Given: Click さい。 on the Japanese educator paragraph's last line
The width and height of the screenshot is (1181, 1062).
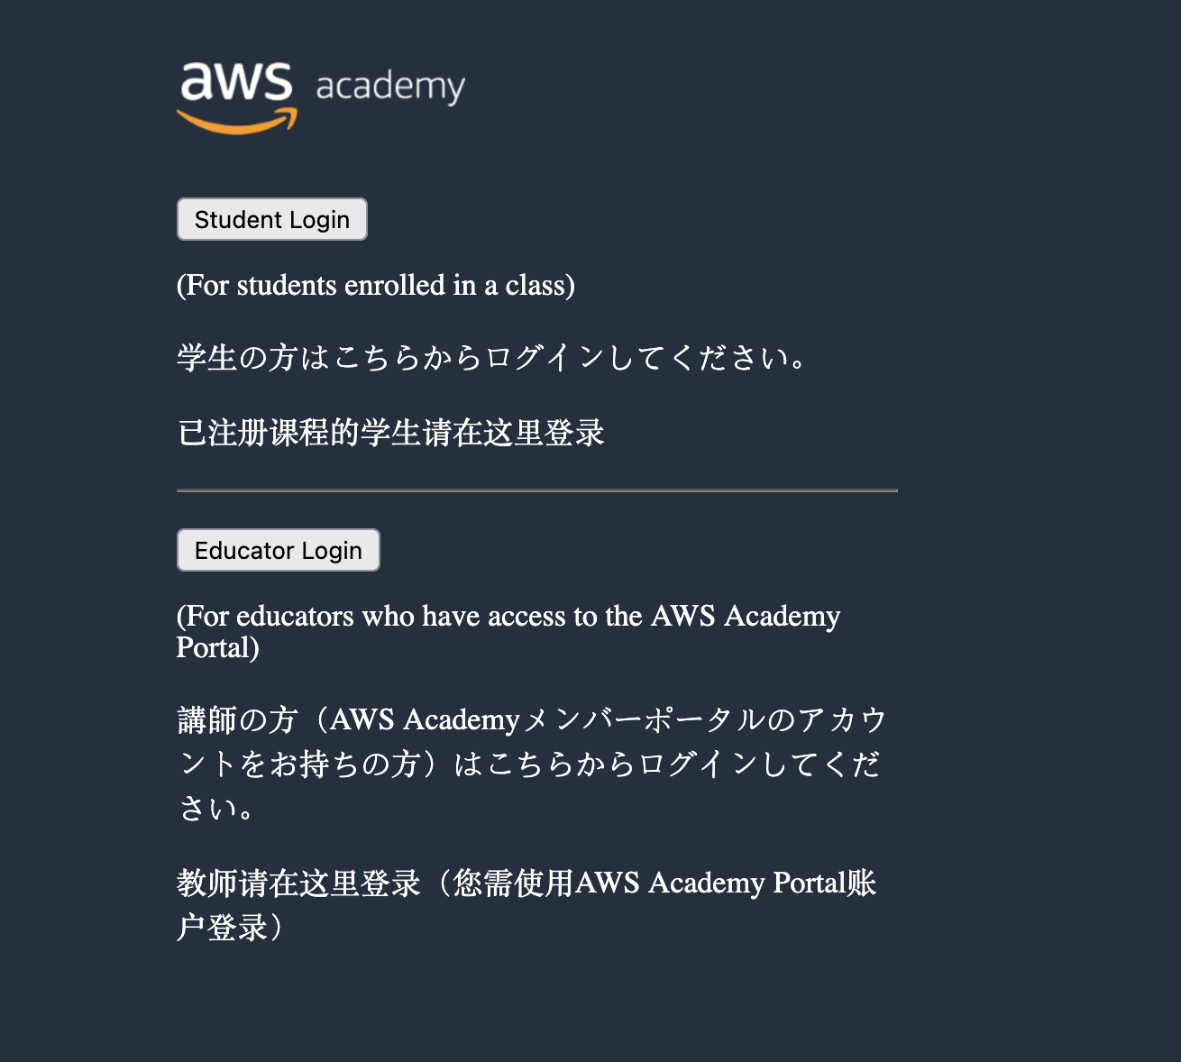Looking at the screenshot, I should (216, 809).
